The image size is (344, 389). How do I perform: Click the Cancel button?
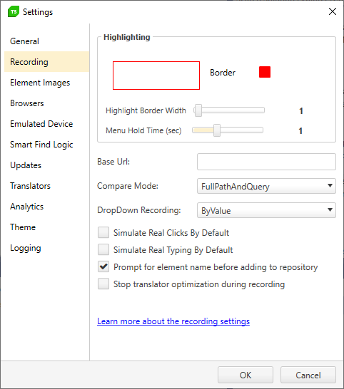pos(308,375)
